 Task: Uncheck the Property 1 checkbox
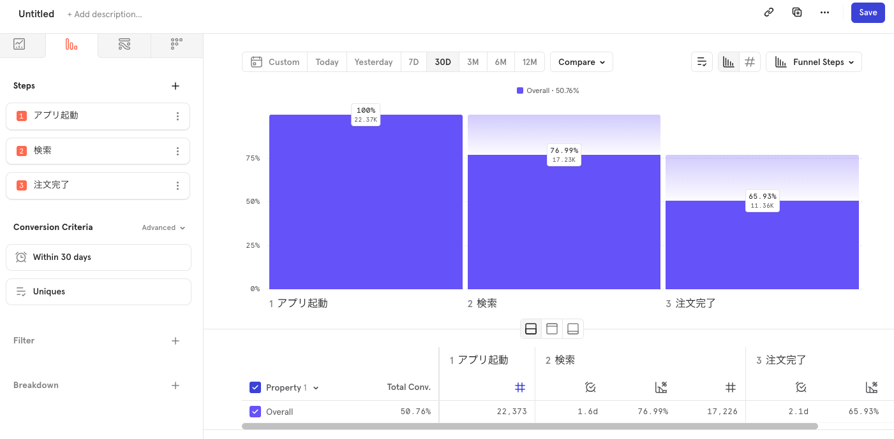pos(255,387)
